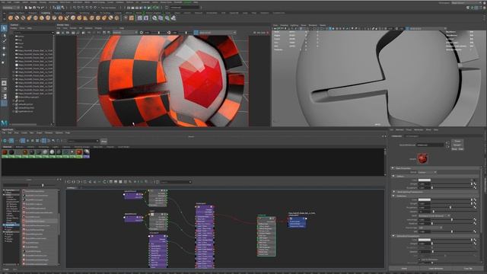Click the Reflection Roughness slider handle
This screenshot has height=274, width=487.
click(x=450, y=208)
